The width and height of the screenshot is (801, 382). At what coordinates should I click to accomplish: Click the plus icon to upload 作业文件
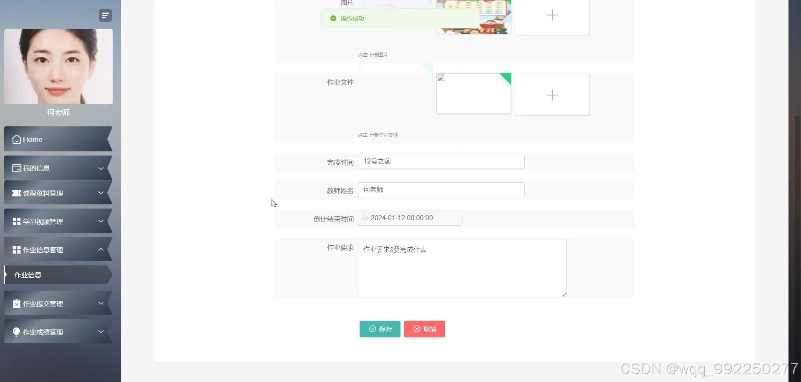click(x=552, y=95)
